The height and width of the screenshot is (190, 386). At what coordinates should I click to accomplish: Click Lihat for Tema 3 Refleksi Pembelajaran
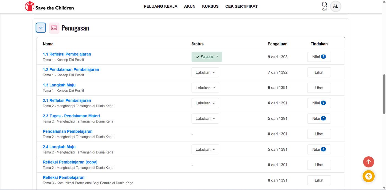(319, 180)
